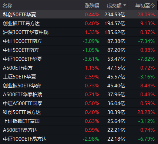Screen dimensions: 158x144
Task: Click the 28.28% year-to-date value
Action: (x=146, y=112)
